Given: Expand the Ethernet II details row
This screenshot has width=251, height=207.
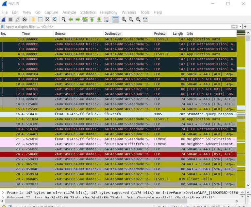Looking at the screenshot, I should [3, 198].
